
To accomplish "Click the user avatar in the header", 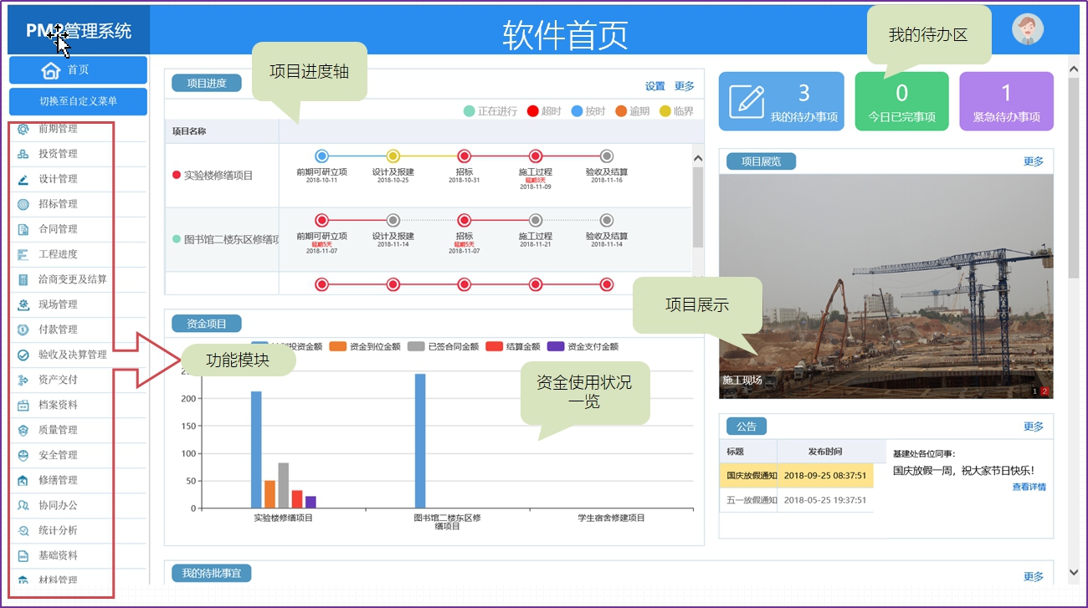I will point(1027,29).
